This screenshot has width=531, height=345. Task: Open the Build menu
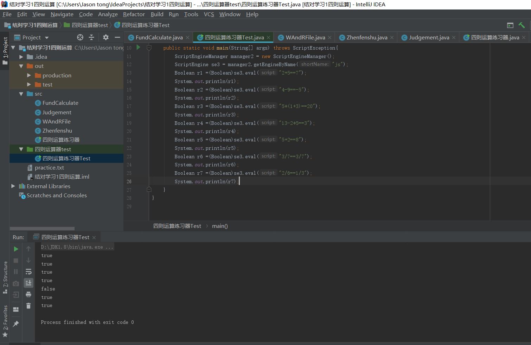[x=157, y=14]
